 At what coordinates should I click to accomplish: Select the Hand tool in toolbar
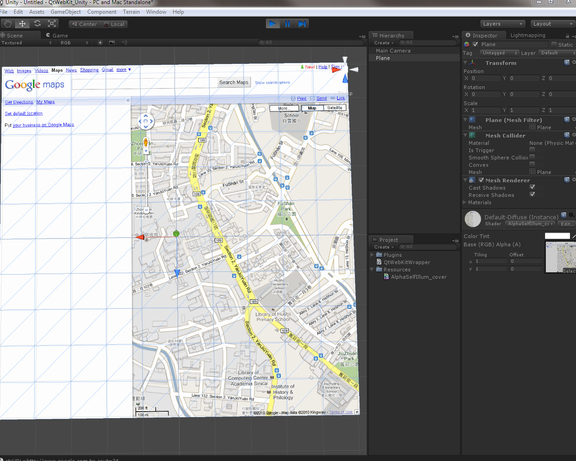coord(8,24)
